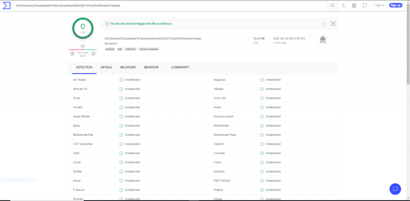Click ESET-NOD32 undetected check icon
This screenshot has width=410, height=201.
[262, 181]
